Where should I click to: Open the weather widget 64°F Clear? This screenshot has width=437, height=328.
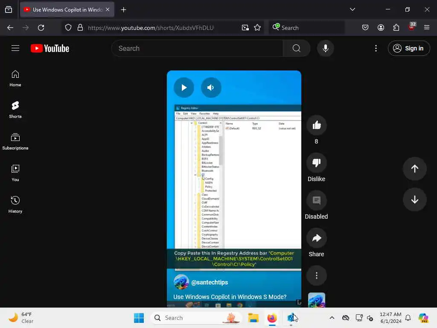tap(21, 318)
